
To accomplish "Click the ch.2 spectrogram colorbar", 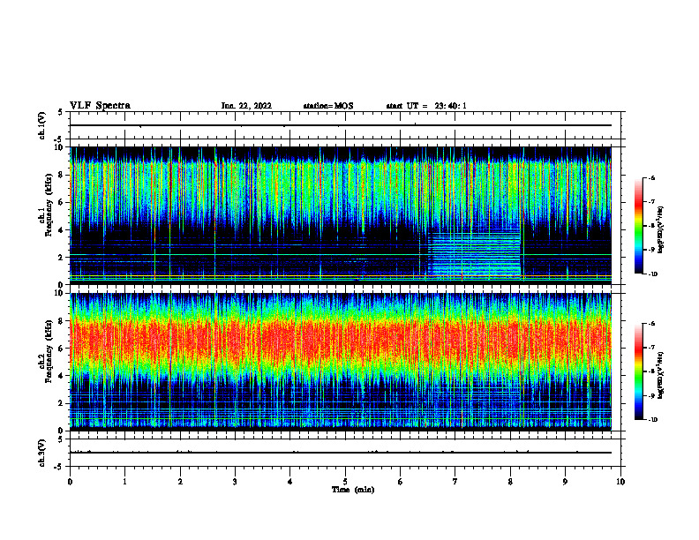I will 638,371.
